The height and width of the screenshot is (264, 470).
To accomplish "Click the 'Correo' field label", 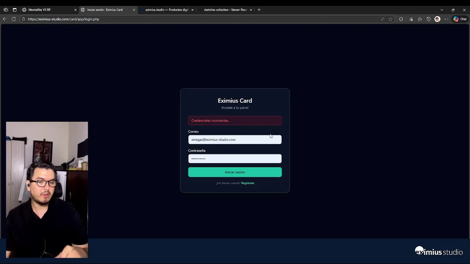I will click(x=193, y=132).
